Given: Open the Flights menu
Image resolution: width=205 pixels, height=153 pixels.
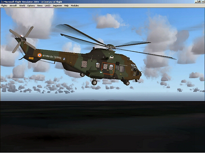Looking at the screenshot, I should pyautogui.click(x=4, y=6).
